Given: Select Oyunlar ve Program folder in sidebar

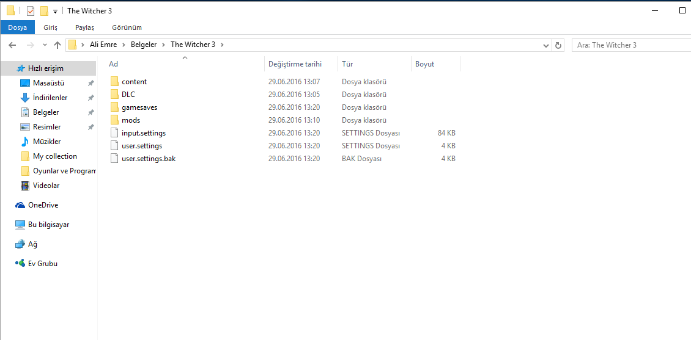Looking at the screenshot, I should pyautogui.click(x=58, y=171).
